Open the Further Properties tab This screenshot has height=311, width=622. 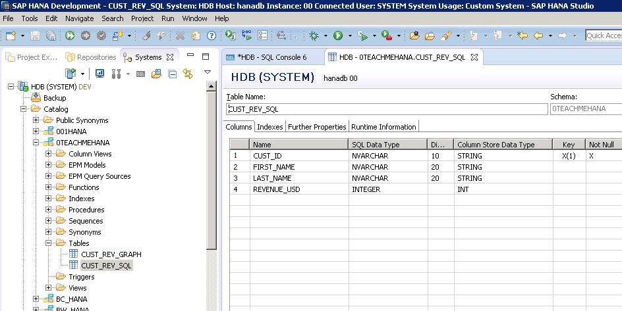317,127
